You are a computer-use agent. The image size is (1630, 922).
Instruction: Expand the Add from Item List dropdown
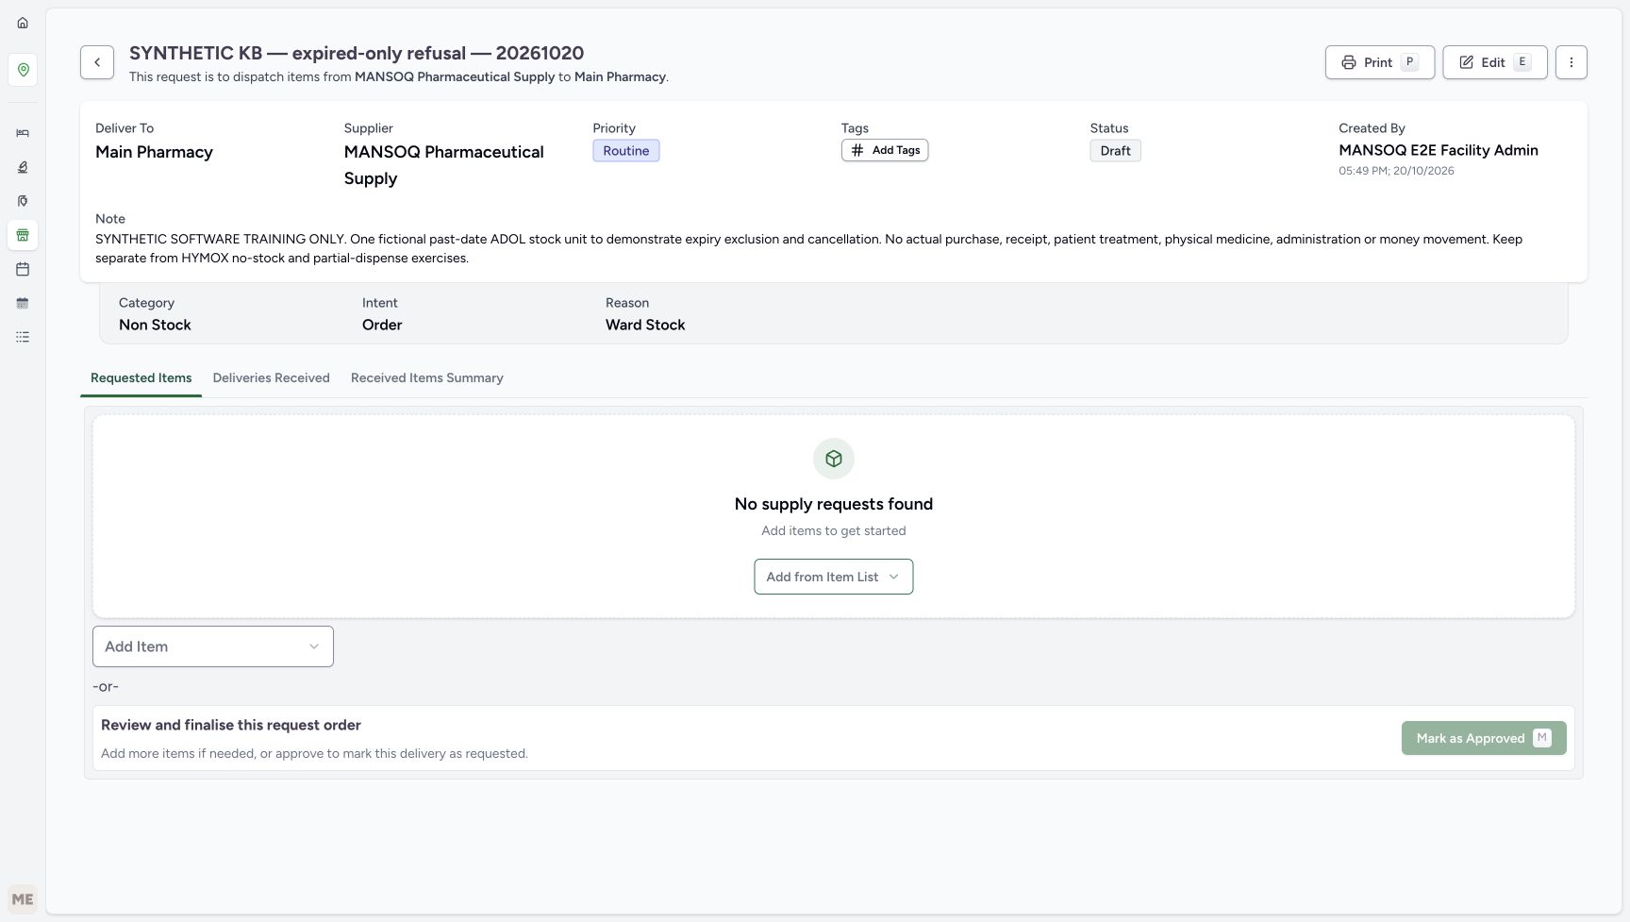[x=834, y=577]
